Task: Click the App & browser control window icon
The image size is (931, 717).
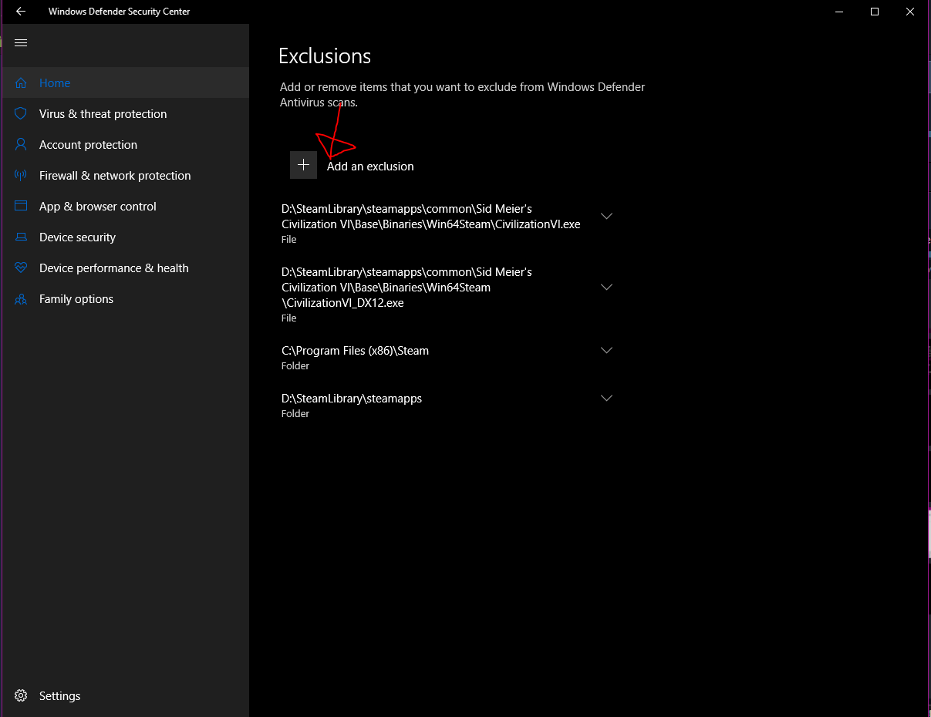Action: coord(22,207)
